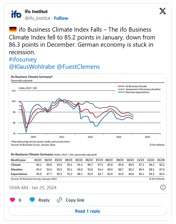Screen dimensions: 176x224
Task: Open the ifo Institut display name
Action: [36, 12]
